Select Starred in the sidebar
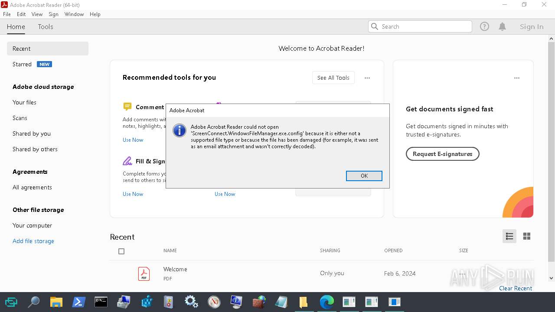The width and height of the screenshot is (555, 312). 22,64
